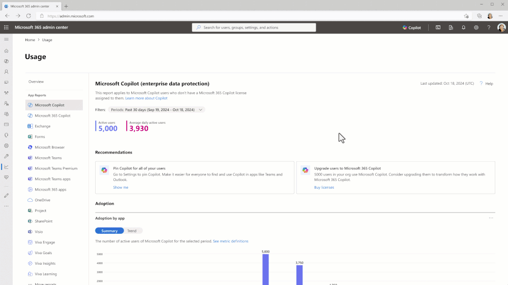This screenshot has width=508, height=285.
Task: Open Copilot from the header bar
Action: tap(412, 27)
